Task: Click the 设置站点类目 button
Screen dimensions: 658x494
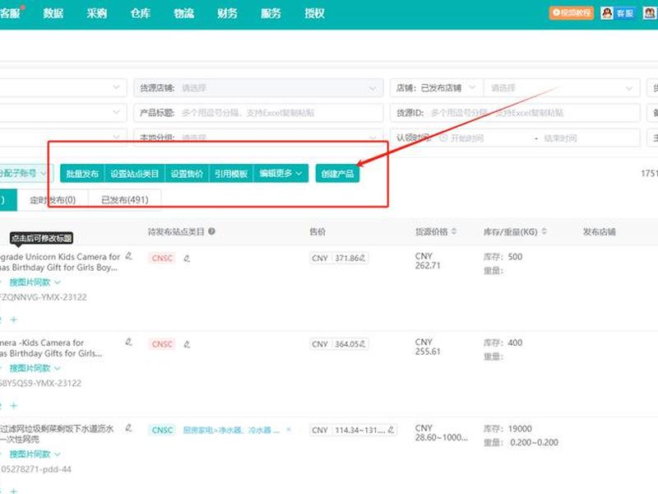Action: 135,174
